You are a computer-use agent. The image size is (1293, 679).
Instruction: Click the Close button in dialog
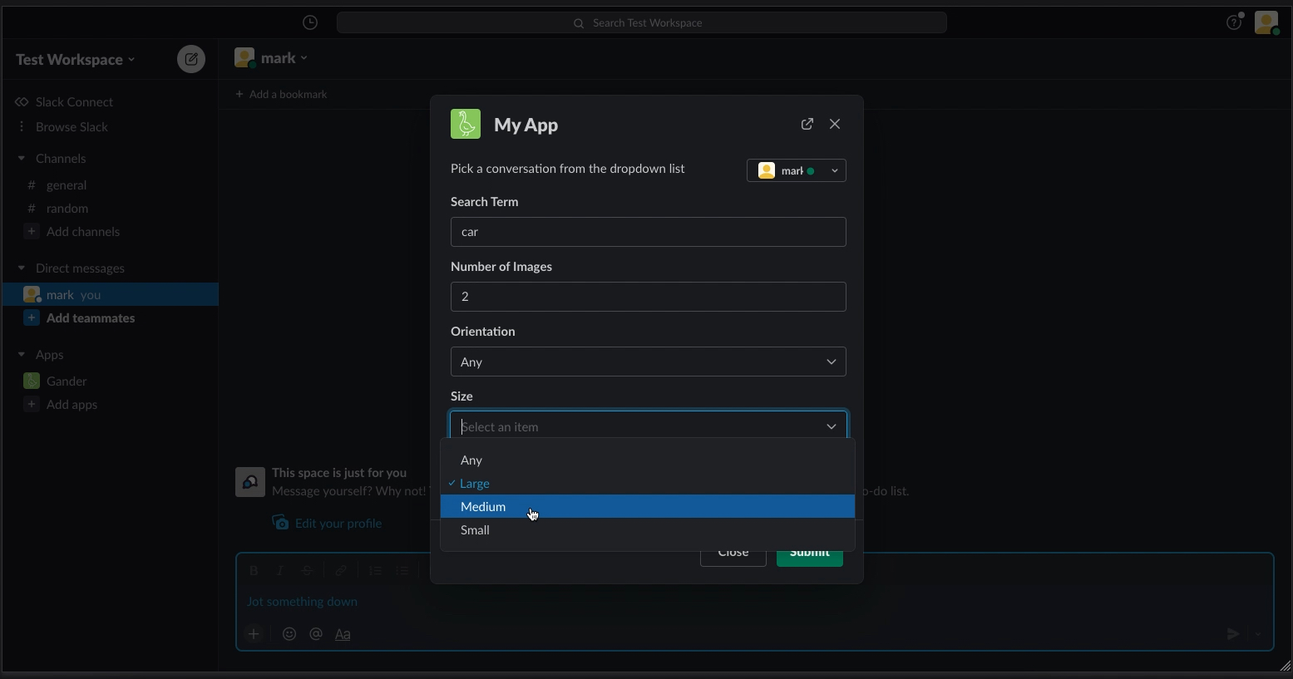(733, 553)
